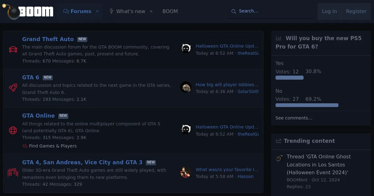Click 'Today at 5:58 AM' timestamp
This screenshot has width=374, height=196.
coord(214,176)
